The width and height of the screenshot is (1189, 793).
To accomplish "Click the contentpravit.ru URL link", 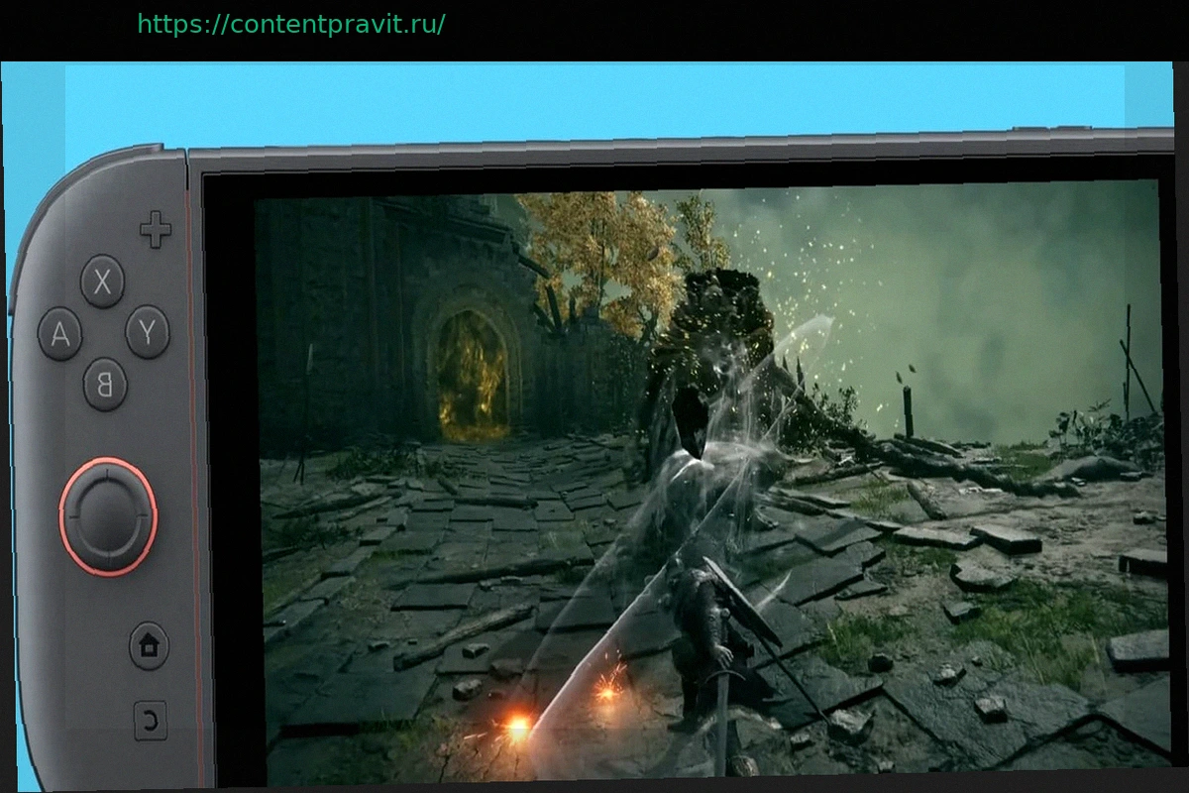I will [x=290, y=24].
